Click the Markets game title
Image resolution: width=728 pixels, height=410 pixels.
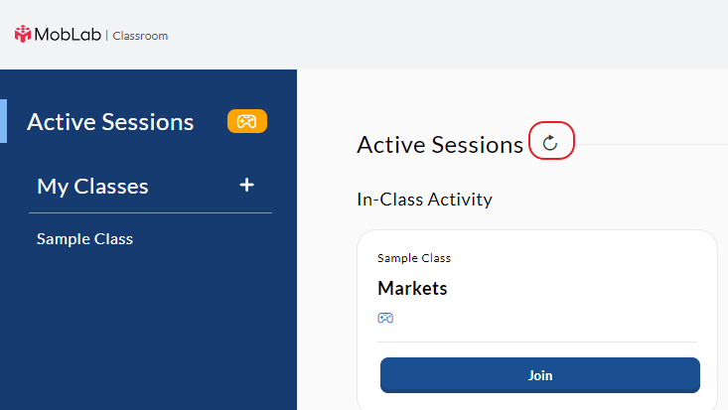coord(412,288)
